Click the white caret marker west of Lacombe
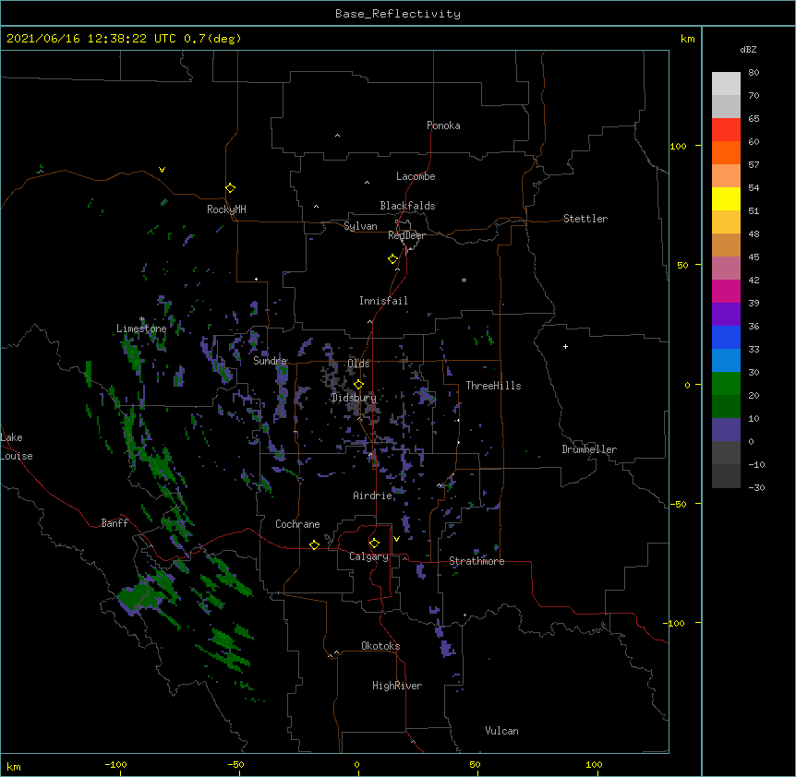Viewport: 796px width, 777px height. point(367,183)
